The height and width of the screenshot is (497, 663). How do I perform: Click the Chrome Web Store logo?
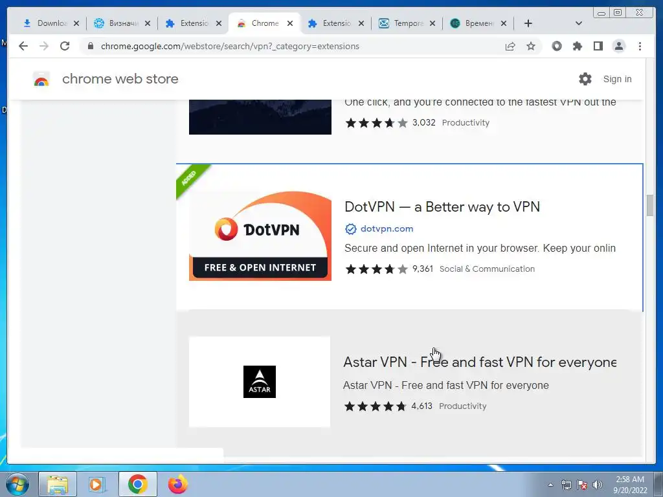[x=41, y=79]
